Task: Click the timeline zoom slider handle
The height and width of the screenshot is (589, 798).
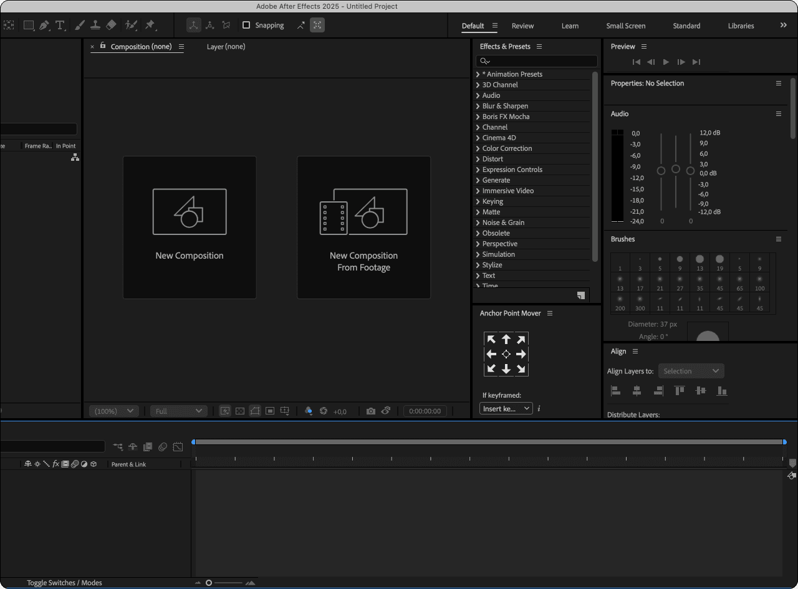Action: [209, 583]
